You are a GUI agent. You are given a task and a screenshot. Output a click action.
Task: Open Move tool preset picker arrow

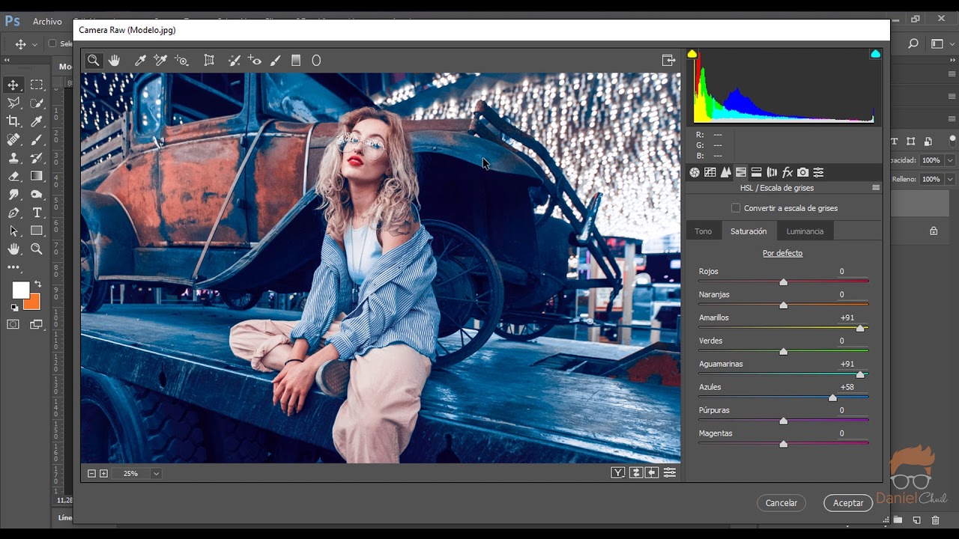(x=34, y=44)
